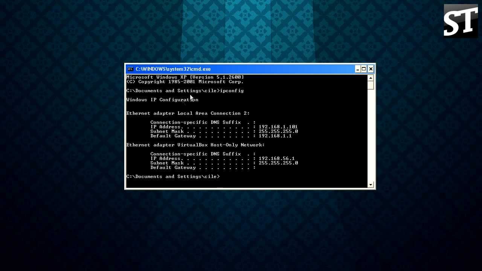Screen dimensions: 482x271
Task: Click the vertical scrollbar thumb
Action: (371, 85)
